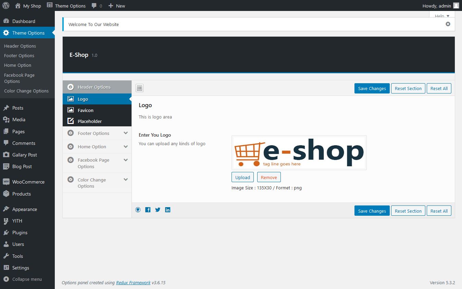Screen dimensions: 462x289
Task: Click Gallary Post camera icon
Action: (x=6, y=155)
